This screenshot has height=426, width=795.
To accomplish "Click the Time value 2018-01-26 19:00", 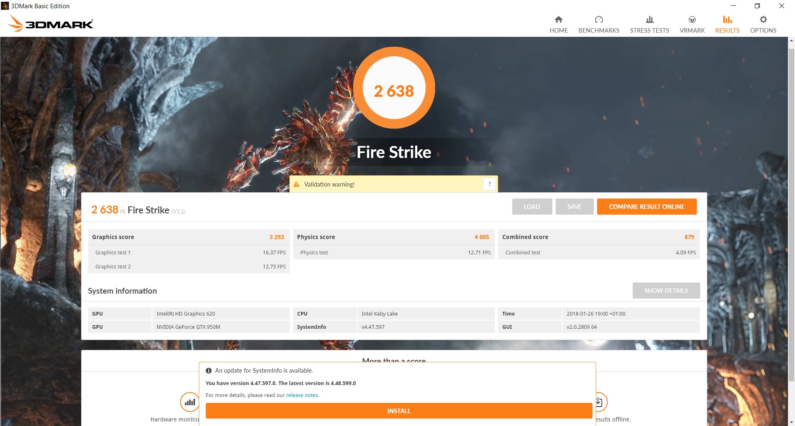I will [631, 314].
